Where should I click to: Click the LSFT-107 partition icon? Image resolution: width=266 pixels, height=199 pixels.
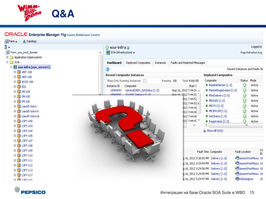[x=19, y=141]
